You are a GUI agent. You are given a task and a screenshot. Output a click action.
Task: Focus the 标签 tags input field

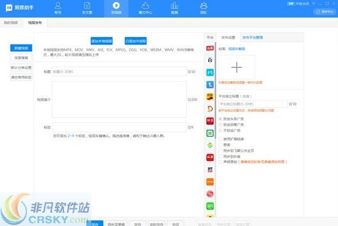pos(119,127)
